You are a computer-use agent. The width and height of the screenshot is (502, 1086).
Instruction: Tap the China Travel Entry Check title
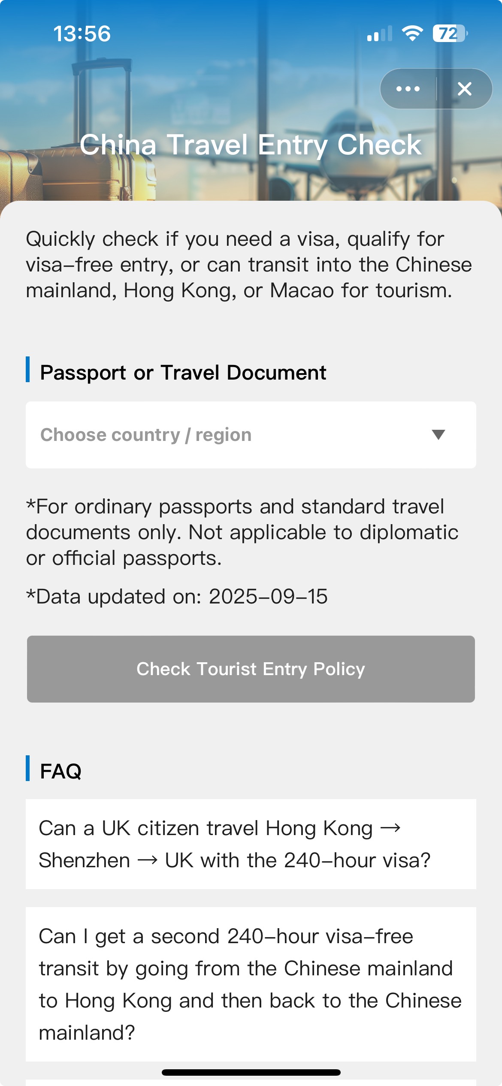251,145
